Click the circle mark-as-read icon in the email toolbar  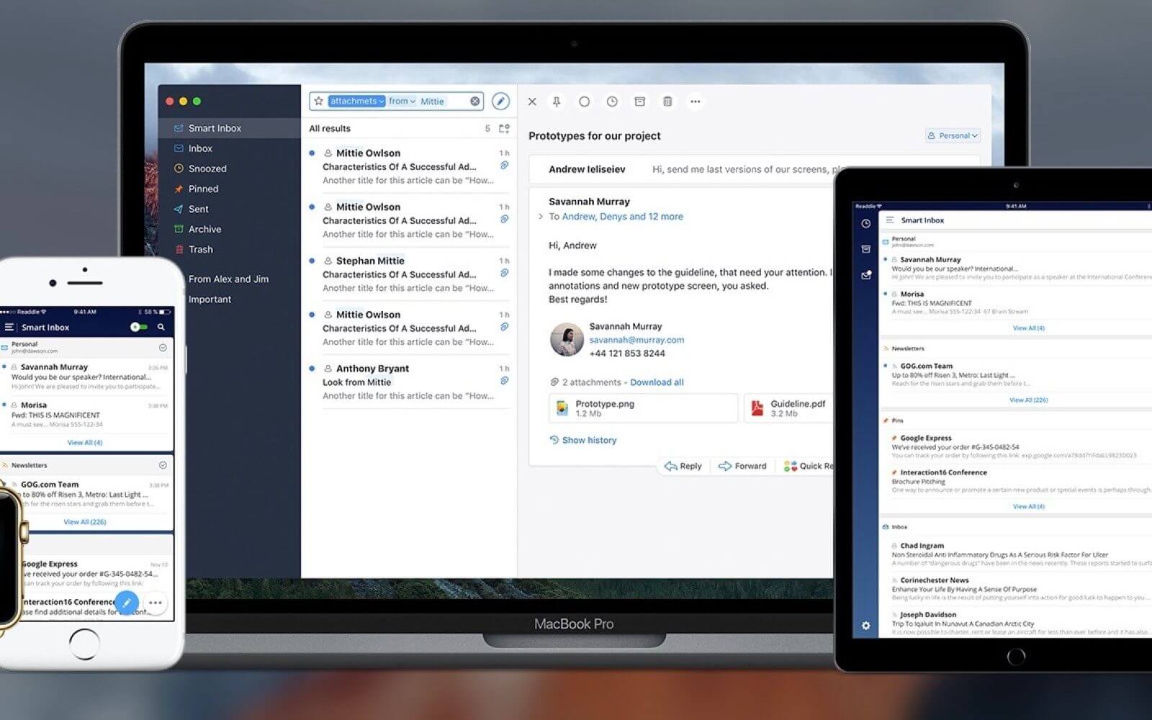coord(585,102)
